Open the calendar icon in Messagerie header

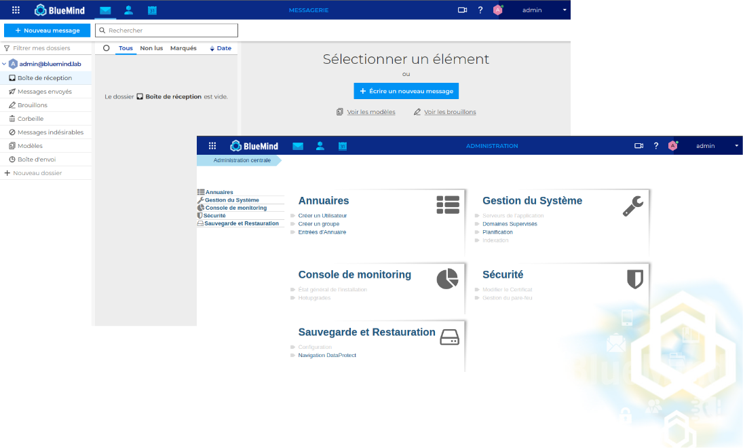[152, 10]
